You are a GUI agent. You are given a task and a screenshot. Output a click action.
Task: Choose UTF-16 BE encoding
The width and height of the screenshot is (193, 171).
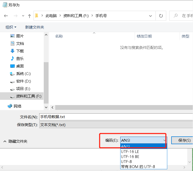[x=144, y=156]
